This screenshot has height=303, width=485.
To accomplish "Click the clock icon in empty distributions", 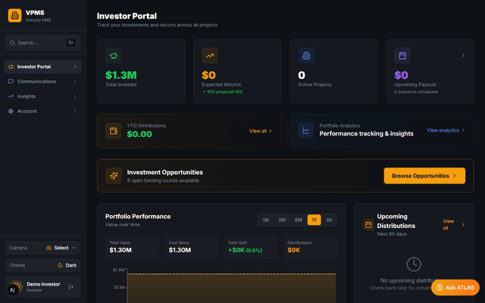I will point(414,264).
